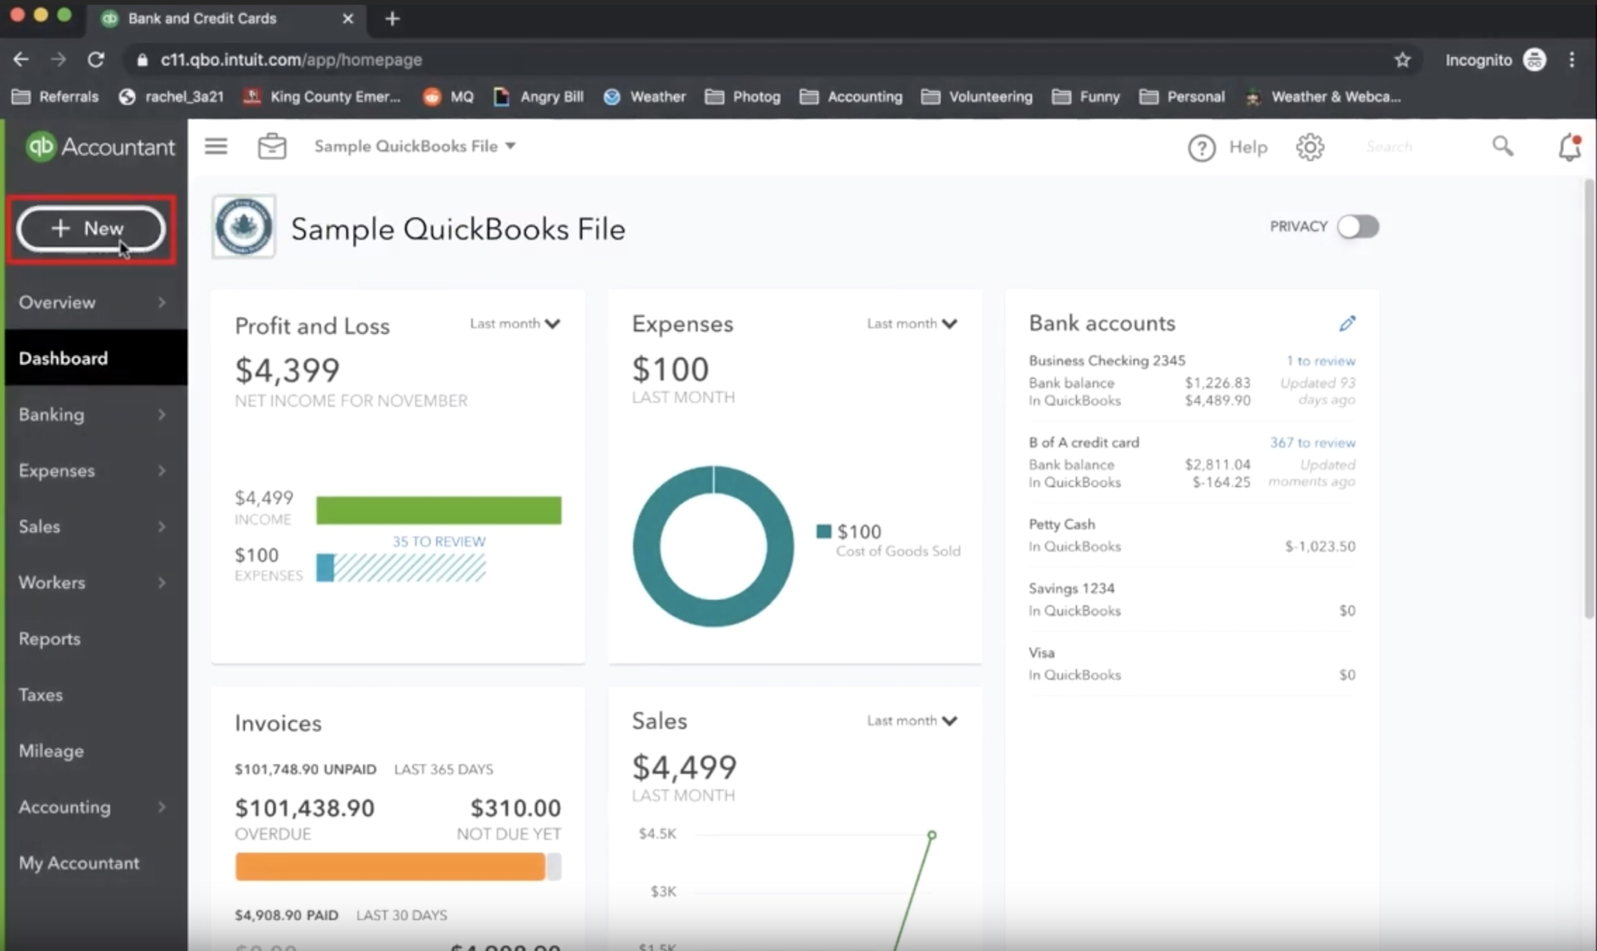1597x951 pixels.
Task: Open B of A 367 to review link
Action: pyautogui.click(x=1312, y=443)
